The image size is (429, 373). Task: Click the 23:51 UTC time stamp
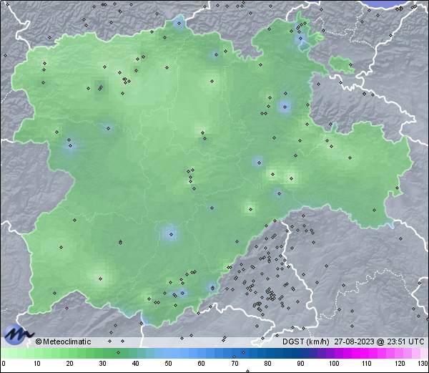[405, 341]
